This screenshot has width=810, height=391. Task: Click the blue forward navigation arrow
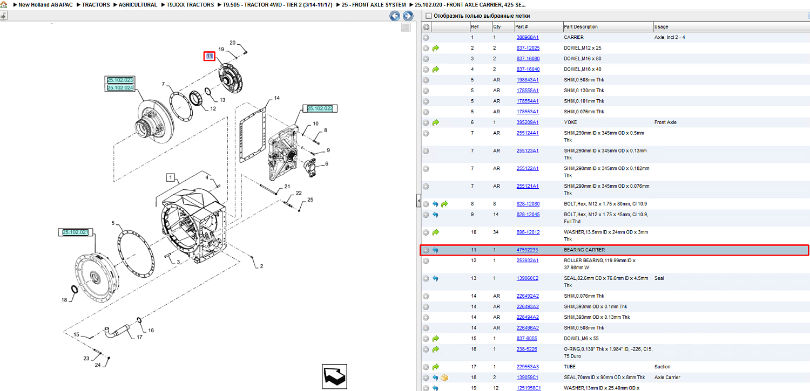click(x=408, y=16)
